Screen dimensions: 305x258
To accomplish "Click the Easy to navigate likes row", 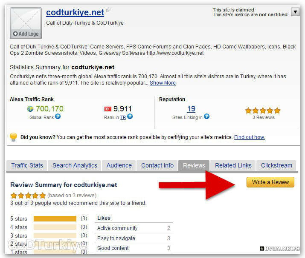I will [134, 238].
